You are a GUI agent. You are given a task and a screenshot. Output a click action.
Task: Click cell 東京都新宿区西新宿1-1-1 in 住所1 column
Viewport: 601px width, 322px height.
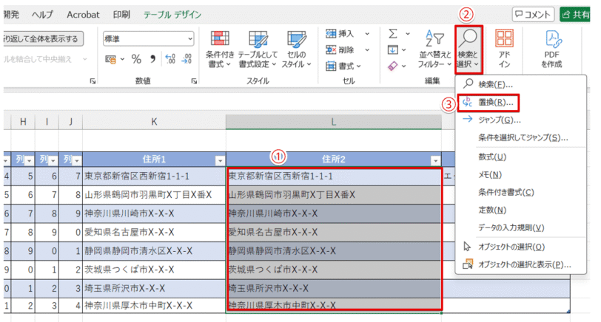pos(154,177)
